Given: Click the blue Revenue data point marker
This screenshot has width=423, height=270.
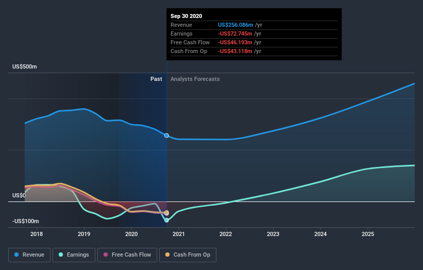Looking at the screenshot, I should pyautogui.click(x=166, y=136).
